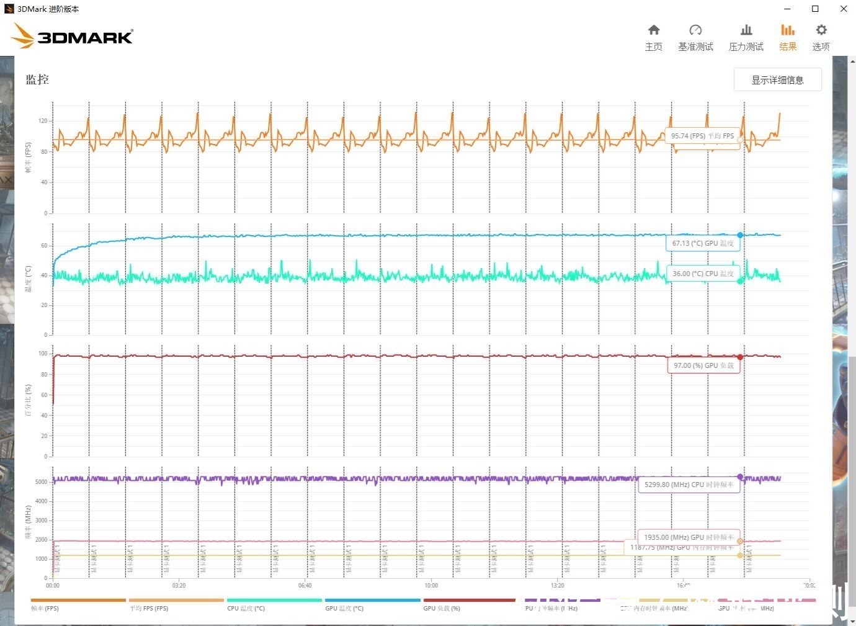856x626 pixels.
Task: Click the 百分比 (%) vertical axis title
Action: point(28,400)
